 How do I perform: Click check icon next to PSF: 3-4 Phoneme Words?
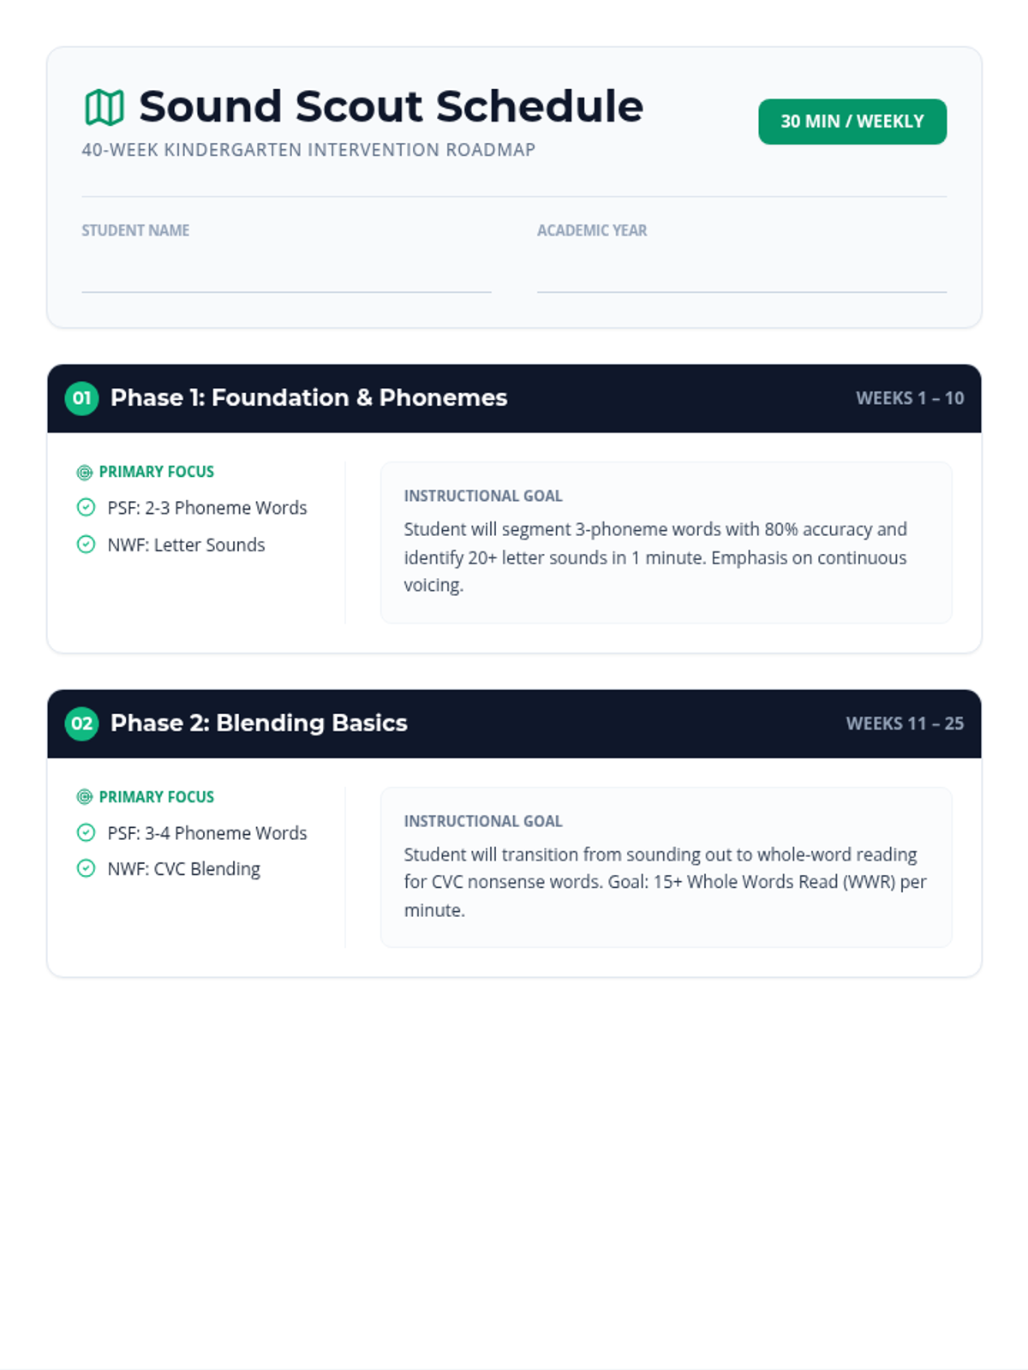click(x=86, y=832)
